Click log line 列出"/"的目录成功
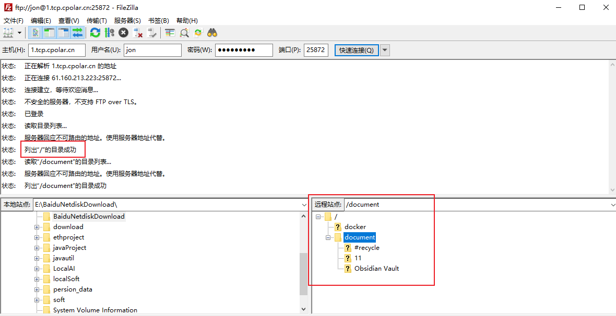Screen dimensions: 616x316 click(50, 149)
